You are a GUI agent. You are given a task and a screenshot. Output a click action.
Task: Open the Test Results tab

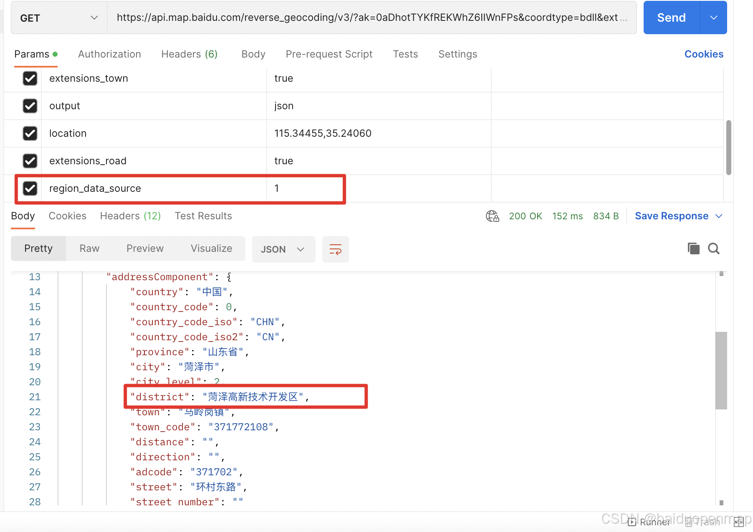203,216
